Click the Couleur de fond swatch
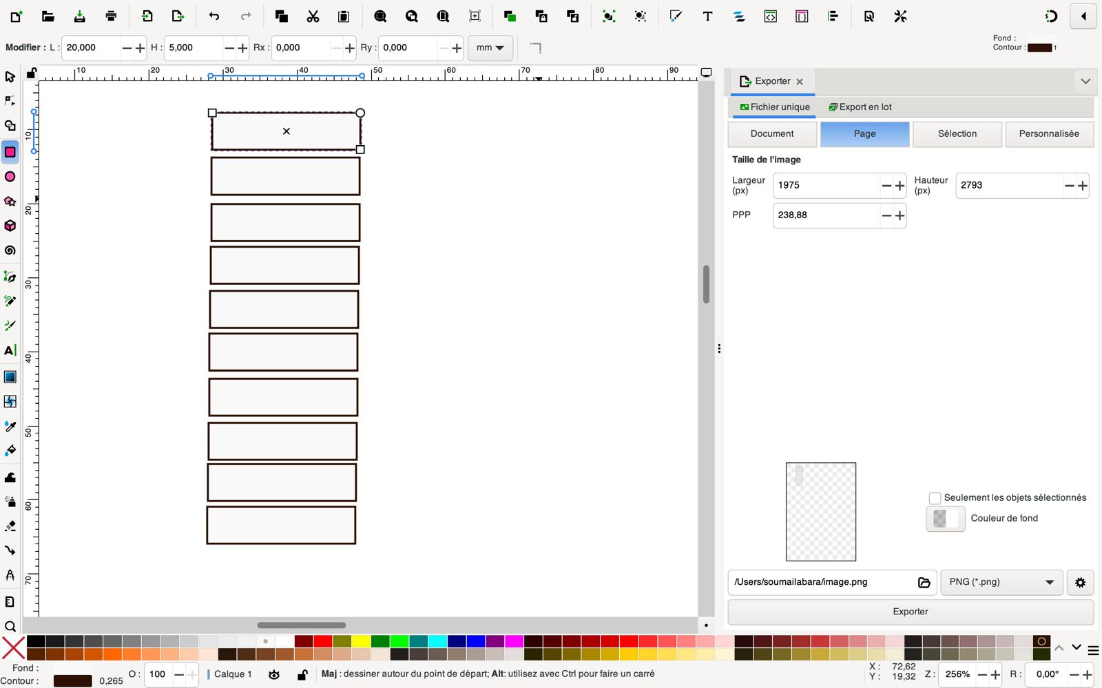Screen dimensions: 1102x688 coord(946,519)
